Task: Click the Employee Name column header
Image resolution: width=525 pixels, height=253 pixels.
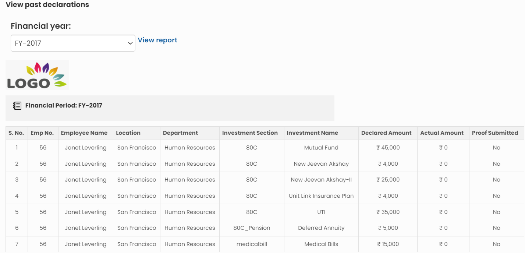Action: coord(84,133)
